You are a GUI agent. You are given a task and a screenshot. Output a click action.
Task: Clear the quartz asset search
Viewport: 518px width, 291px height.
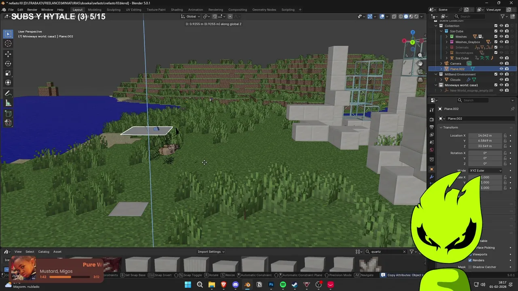(x=404, y=252)
